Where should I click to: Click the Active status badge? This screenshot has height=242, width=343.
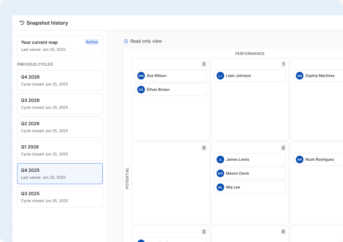pyautogui.click(x=92, y=42)
